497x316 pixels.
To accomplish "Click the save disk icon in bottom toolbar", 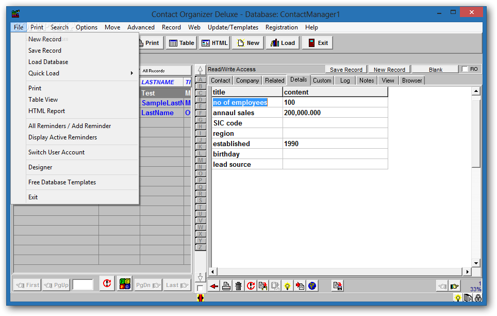I will [x=338, y=286].
